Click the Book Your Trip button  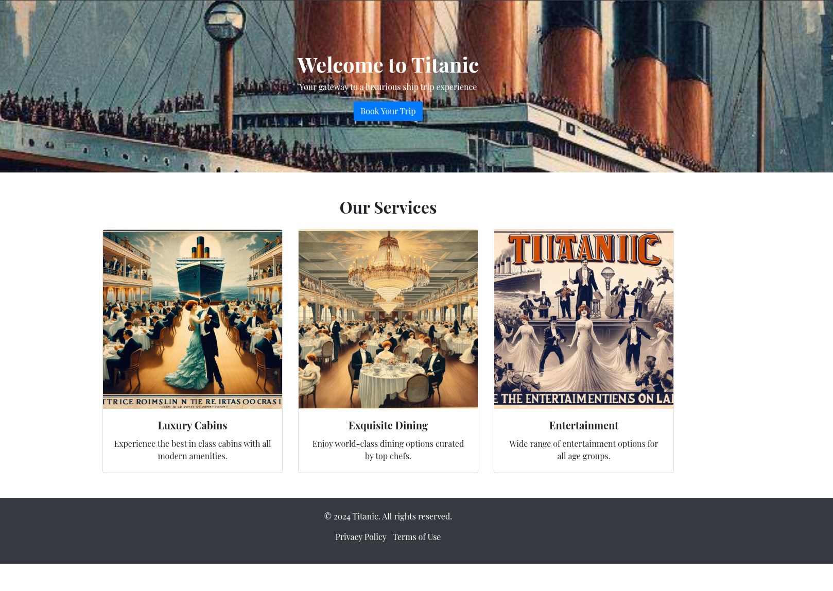(x=388, y=111)
